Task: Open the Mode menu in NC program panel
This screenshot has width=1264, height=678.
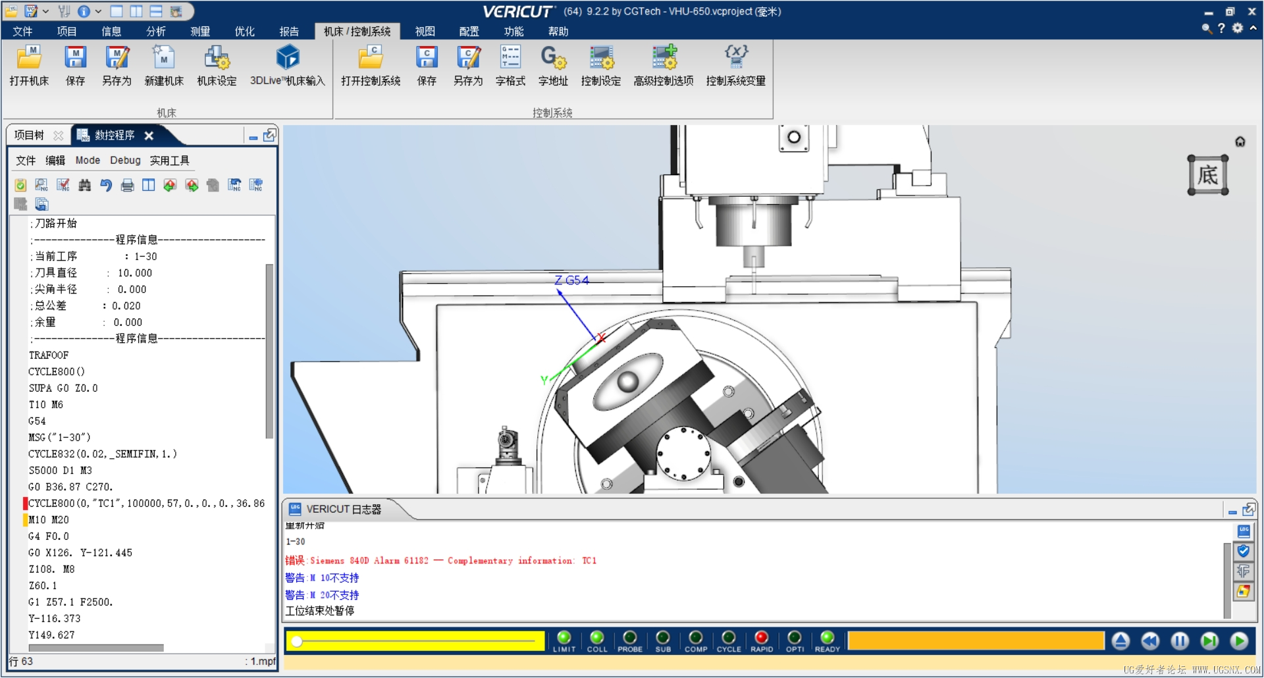Action: click(x=88, y=160)
